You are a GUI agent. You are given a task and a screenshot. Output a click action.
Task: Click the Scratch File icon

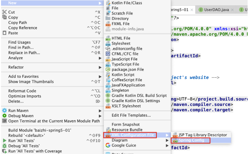pyautogui.click(x=108, y=13)
